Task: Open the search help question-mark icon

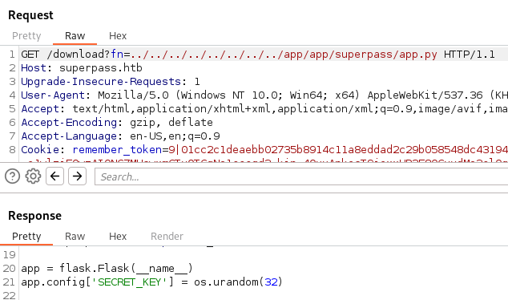Action: [12, 176]
